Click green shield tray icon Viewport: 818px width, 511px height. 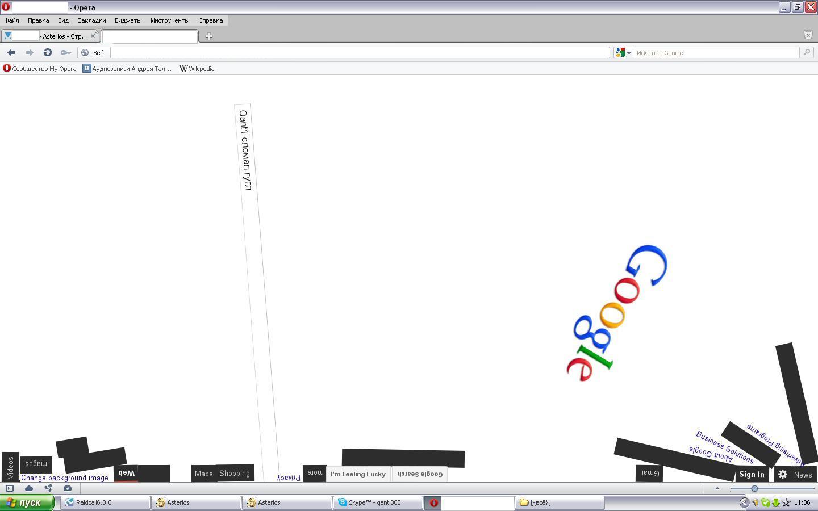pos(765,502)
